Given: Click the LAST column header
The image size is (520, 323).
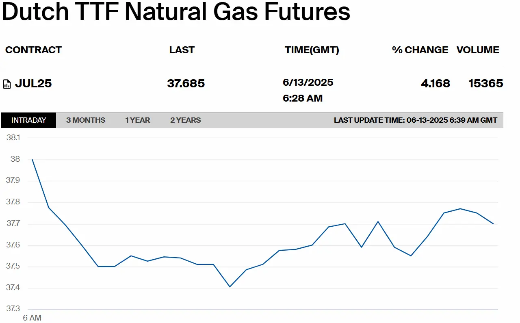Looking at the screenshot, I should coord(182,50).
